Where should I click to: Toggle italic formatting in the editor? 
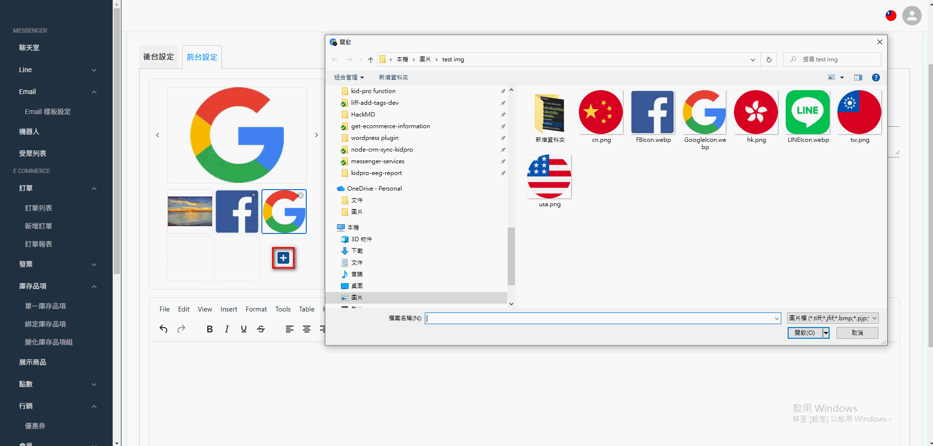[x=227, y=329]
